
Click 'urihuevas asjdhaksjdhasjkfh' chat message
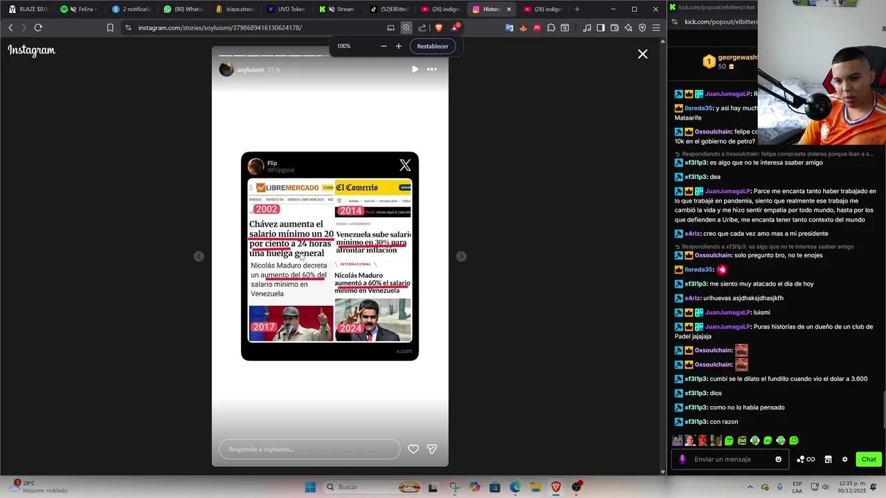point(743,298)
